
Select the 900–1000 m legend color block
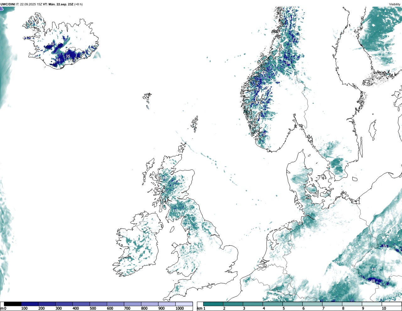(x=167, y=304)
